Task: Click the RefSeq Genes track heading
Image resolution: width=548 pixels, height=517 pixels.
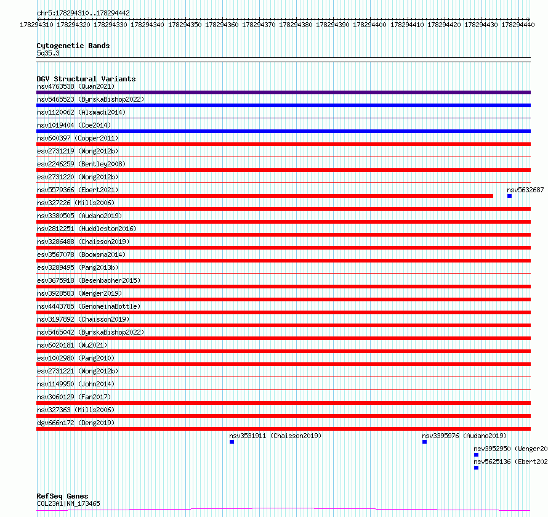Action: [62, 496]
